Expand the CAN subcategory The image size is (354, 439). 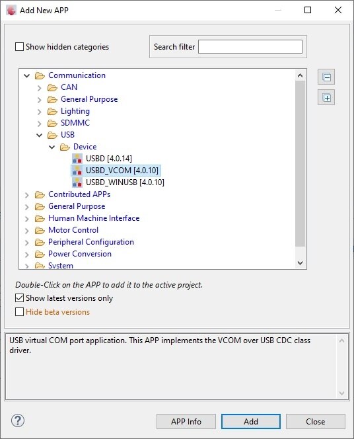point(40,88)
